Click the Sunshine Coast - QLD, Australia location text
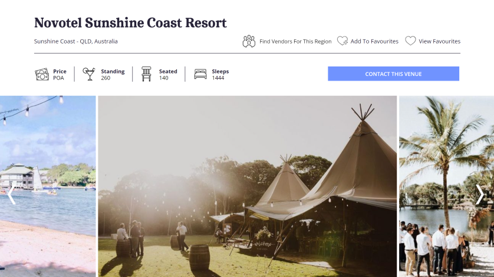 click(76, 42)
